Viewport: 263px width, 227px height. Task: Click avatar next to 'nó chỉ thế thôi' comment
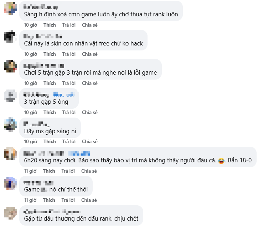point(11,183)
